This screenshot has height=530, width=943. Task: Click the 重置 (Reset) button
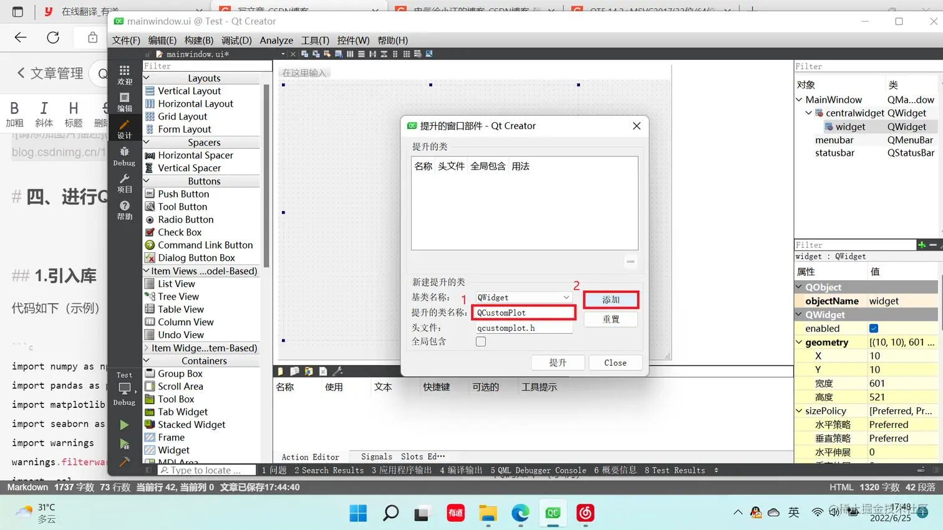611,319
